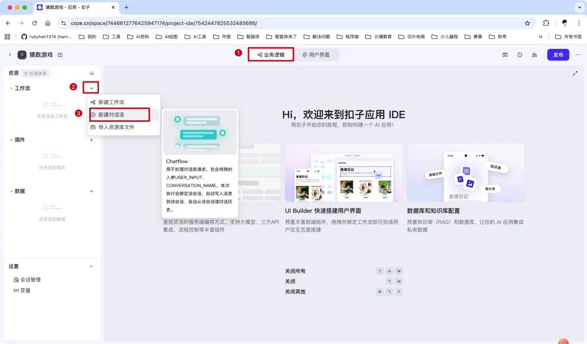Bookmark this page with the star

pos(527,23)
